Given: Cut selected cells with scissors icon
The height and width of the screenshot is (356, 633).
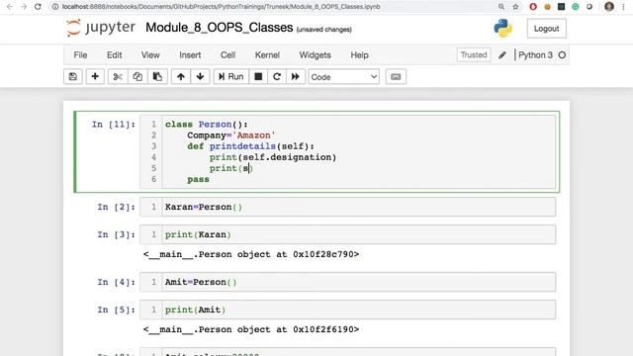Looking at the screenshot, I should pos(118,77).
